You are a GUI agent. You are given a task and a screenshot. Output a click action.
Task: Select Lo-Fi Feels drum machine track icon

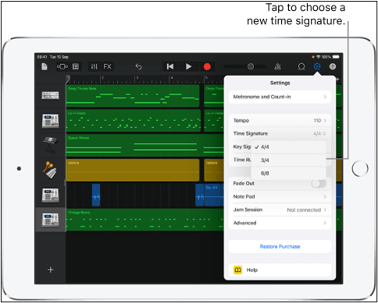(50, 121)
